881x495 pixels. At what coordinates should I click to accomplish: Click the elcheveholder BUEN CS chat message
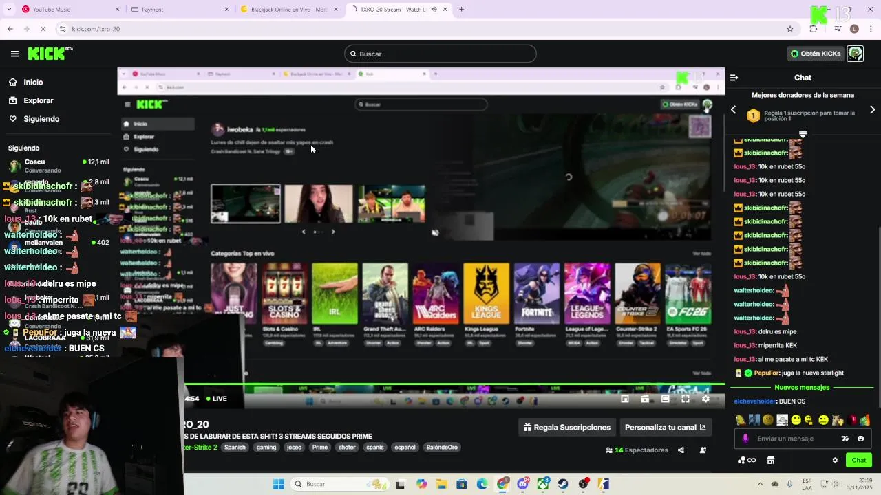(x=769, y=401)
